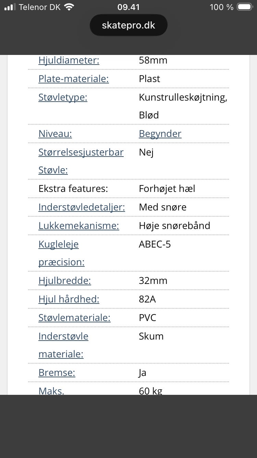Viewport: 257px width, 458px height.
Task: Open the Hjuldiameter link
Action: [69, 60]
